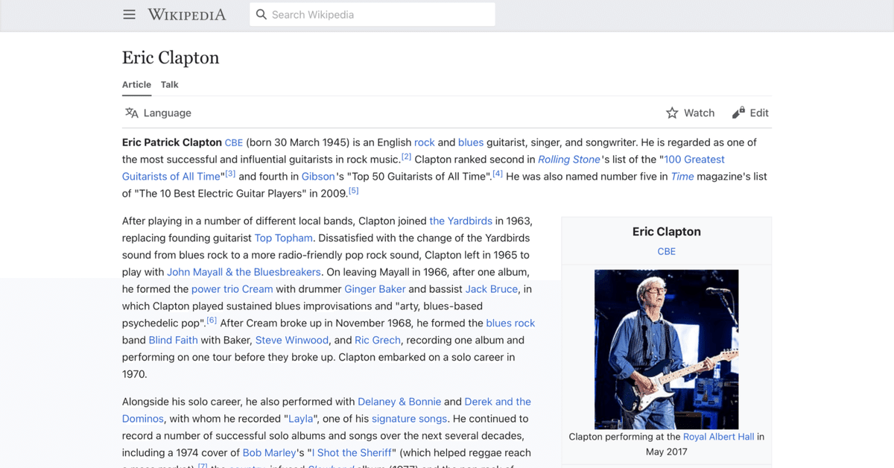Follow the Time magazine link

(x=682, y=177)
